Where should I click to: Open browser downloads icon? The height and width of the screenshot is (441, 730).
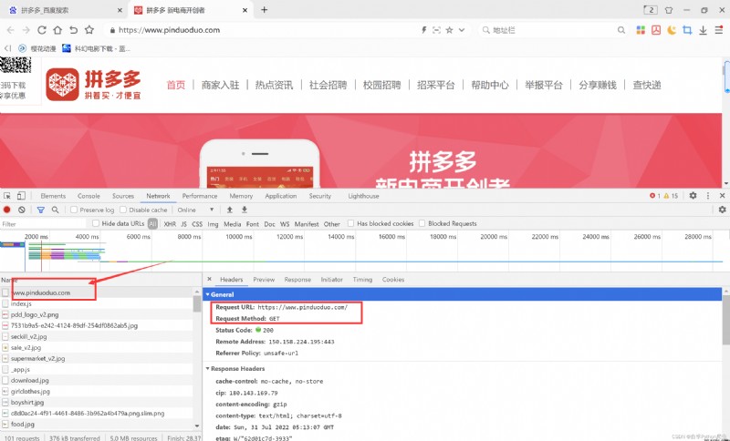pyautogui.click(x=703, y=30)
